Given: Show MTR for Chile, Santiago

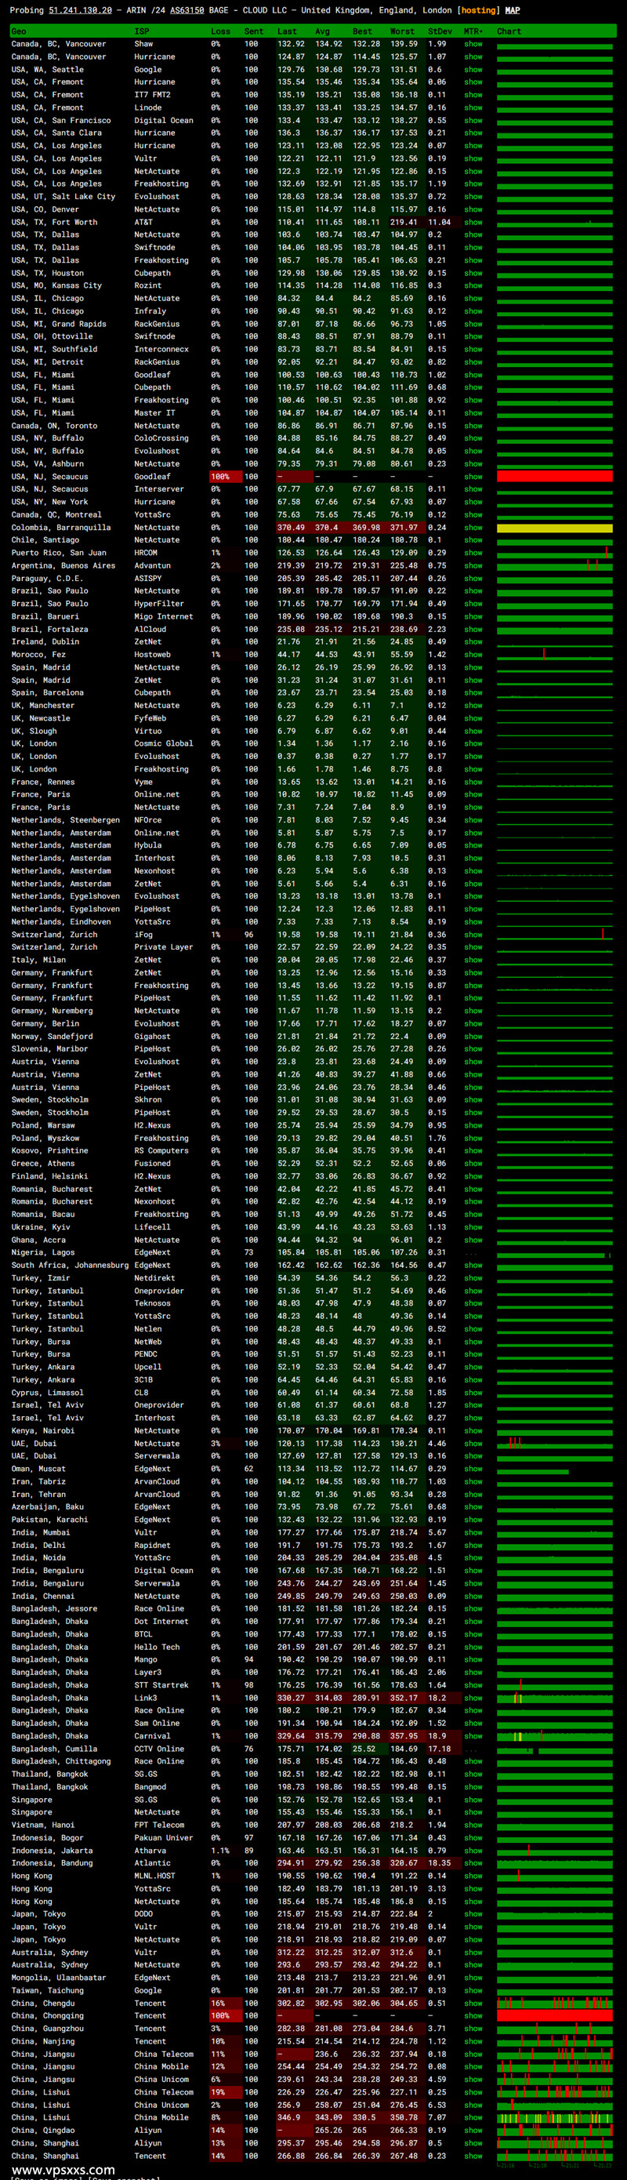Looking at the screenshot, I should 473,540.
